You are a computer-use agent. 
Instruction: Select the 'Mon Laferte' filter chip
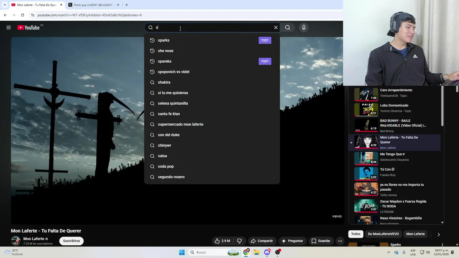(x=415, y=234)
